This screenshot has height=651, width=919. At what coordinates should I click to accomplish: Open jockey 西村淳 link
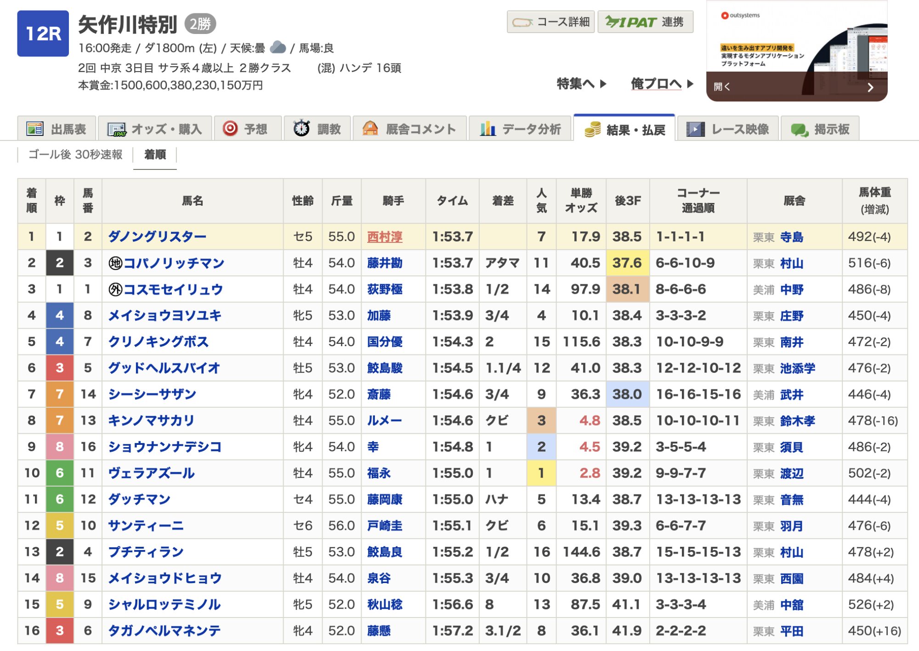[x=385, y=237]
